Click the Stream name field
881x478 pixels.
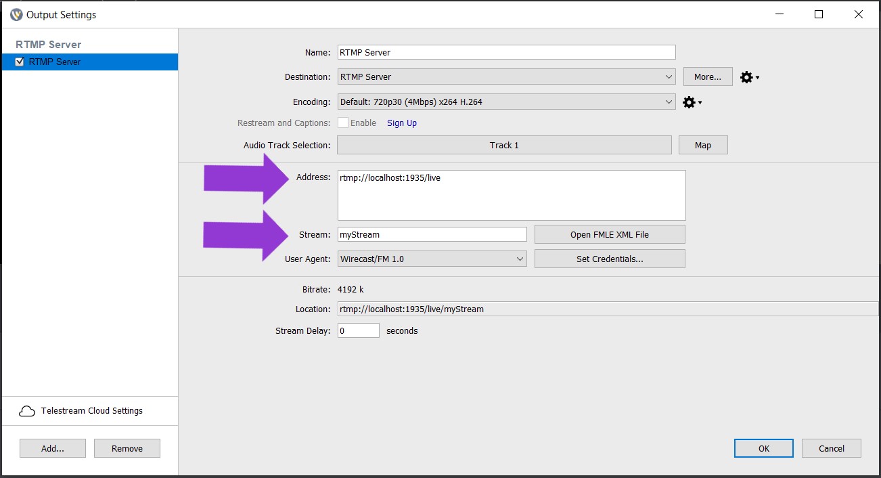pyautogui.click(x=432, y=234)
